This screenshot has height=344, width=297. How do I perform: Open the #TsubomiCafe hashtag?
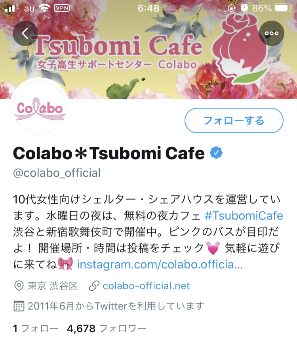(244, 216)
